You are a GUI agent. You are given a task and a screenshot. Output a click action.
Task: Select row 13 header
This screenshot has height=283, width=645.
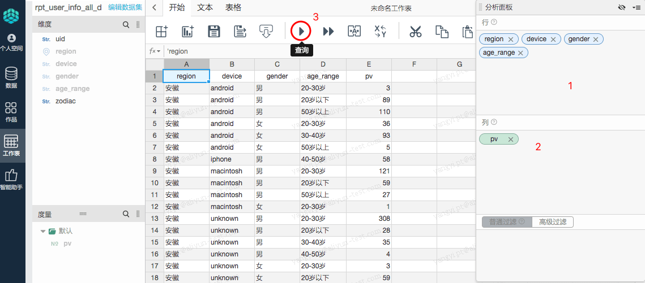[x=155, y=219]
